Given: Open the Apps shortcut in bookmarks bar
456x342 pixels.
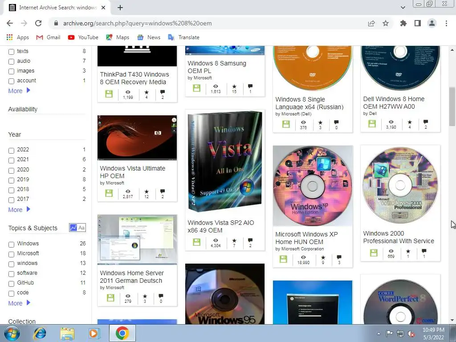Looking at the screenshot, I should pyautogui.click(x=18, y=37).
